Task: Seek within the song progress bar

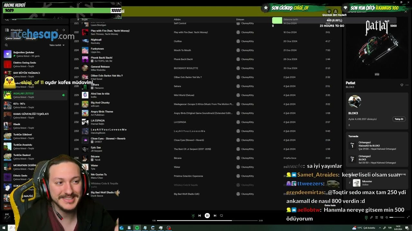Action: click(x=207, y=221)
